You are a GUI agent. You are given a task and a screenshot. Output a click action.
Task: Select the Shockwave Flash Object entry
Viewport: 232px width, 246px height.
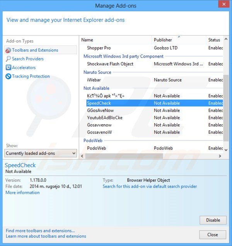point(110,64)
